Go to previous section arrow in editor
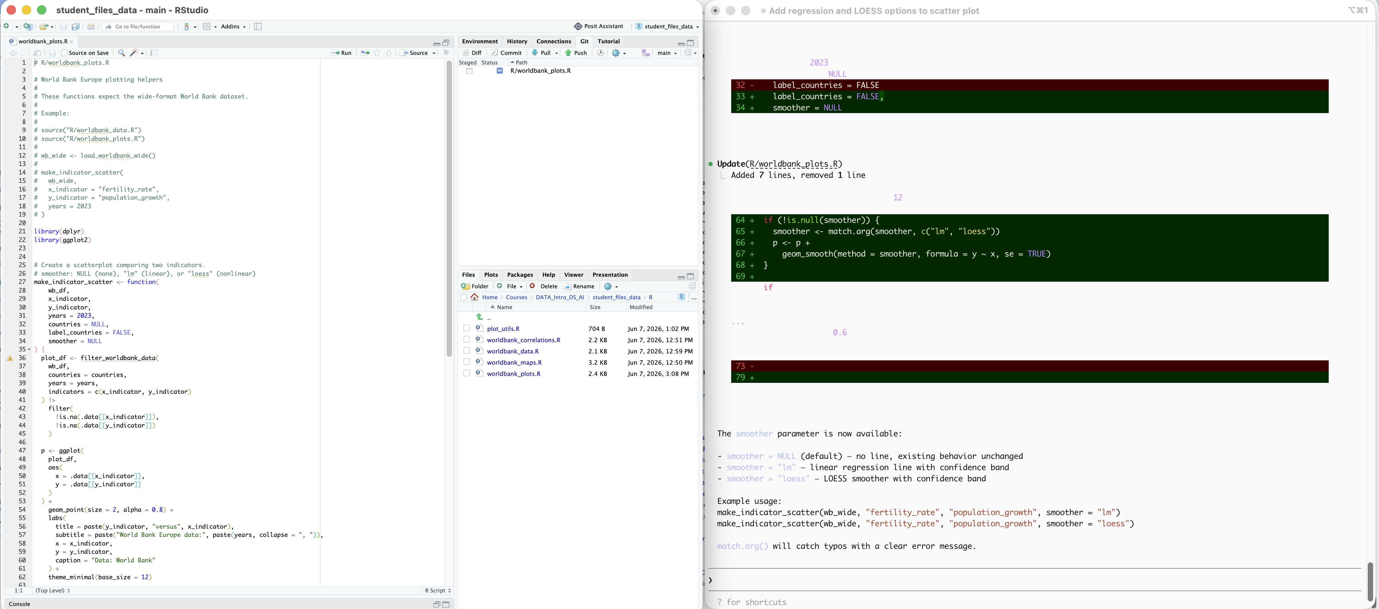1379x609 pixels. pos(377,53)
